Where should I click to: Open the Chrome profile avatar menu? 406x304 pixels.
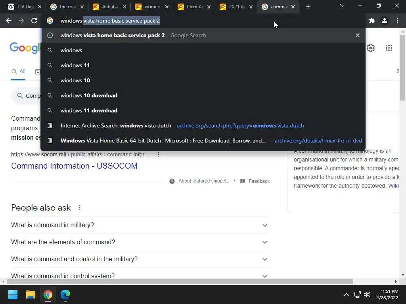(385, 21)
